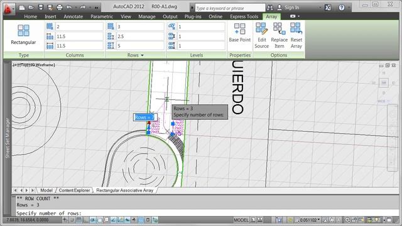Select the Model layout tab
The height and width of the screenshot is (226, 402).
click(x=46, y=190)
